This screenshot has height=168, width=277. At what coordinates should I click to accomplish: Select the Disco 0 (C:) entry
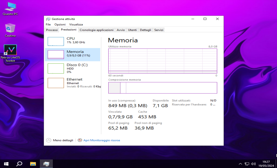coord(73,68)
